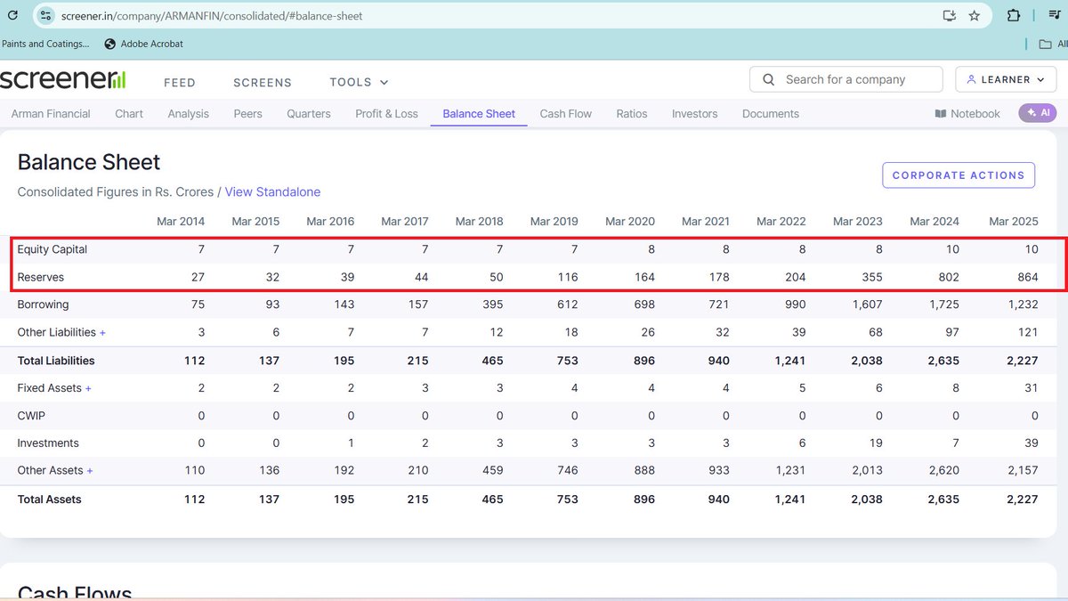Bookmark this page with the star icon
The height and width of the screenshot is (601, 1068).
pos(975,16)
